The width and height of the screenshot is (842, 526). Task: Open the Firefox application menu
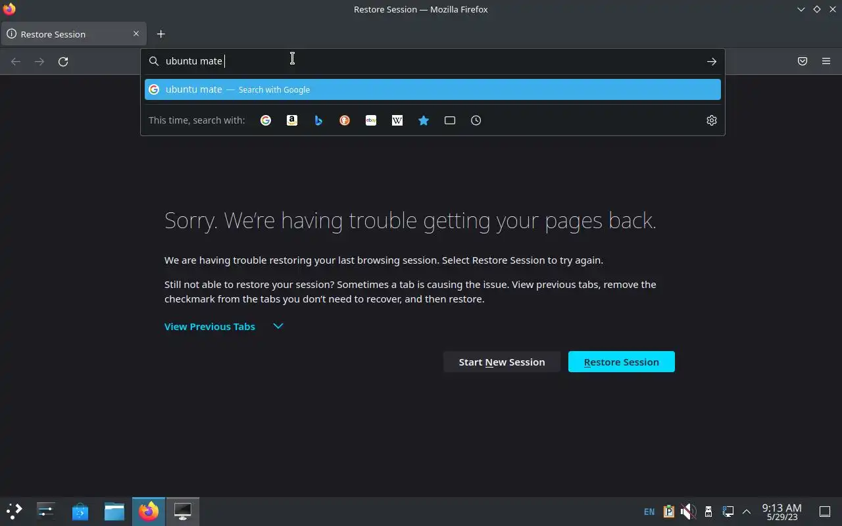tap(826, 61)
